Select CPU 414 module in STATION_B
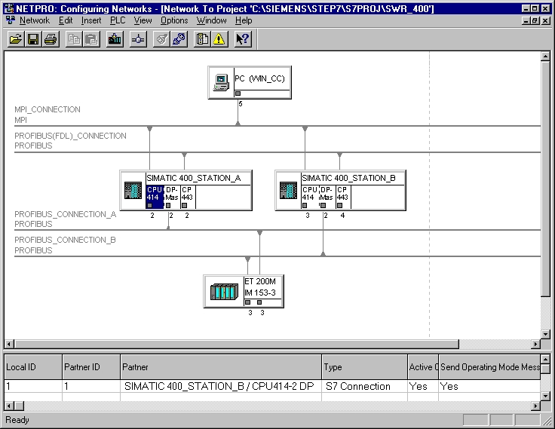 pos(309,197)
